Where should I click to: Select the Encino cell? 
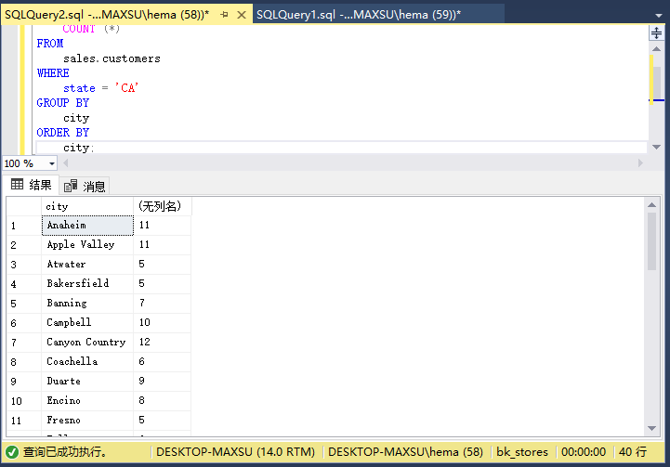pyautogui.click(x=87, y=401)
